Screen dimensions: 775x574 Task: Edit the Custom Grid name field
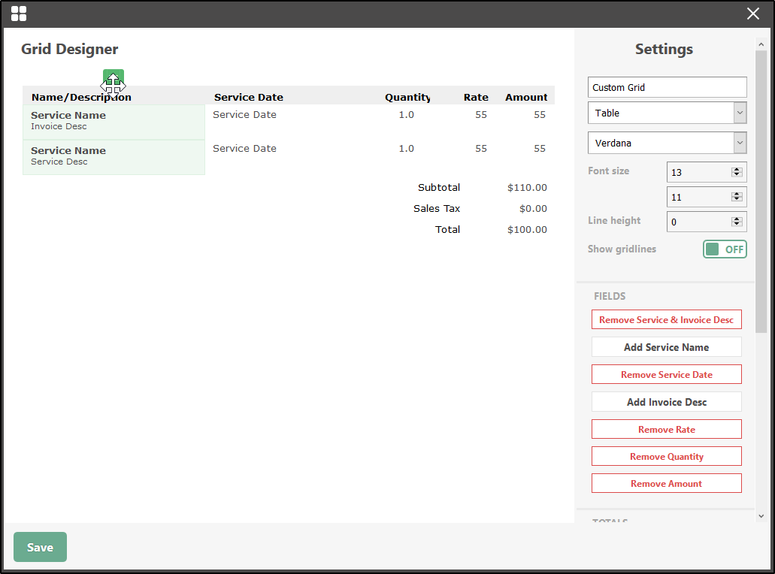(666, 87)
